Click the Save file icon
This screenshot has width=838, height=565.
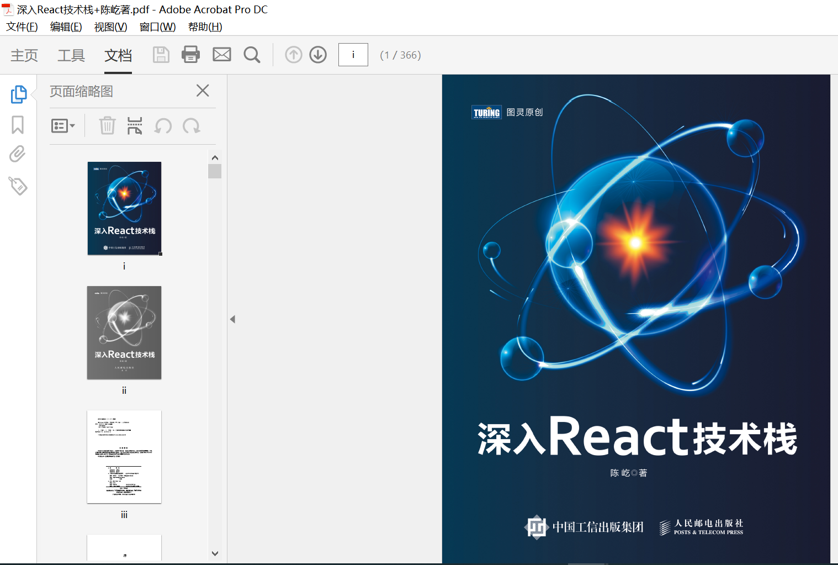coord(161,55)
